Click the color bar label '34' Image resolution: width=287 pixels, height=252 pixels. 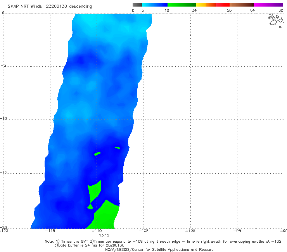(x=194, y=10)
